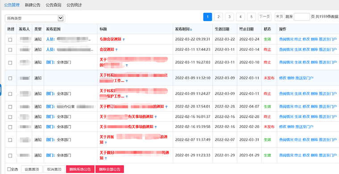Click the 跳至 page number input
The image size is (339, 174).
coord(302,17)
